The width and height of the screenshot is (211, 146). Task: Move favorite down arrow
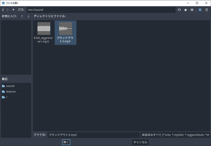(28, 16)
